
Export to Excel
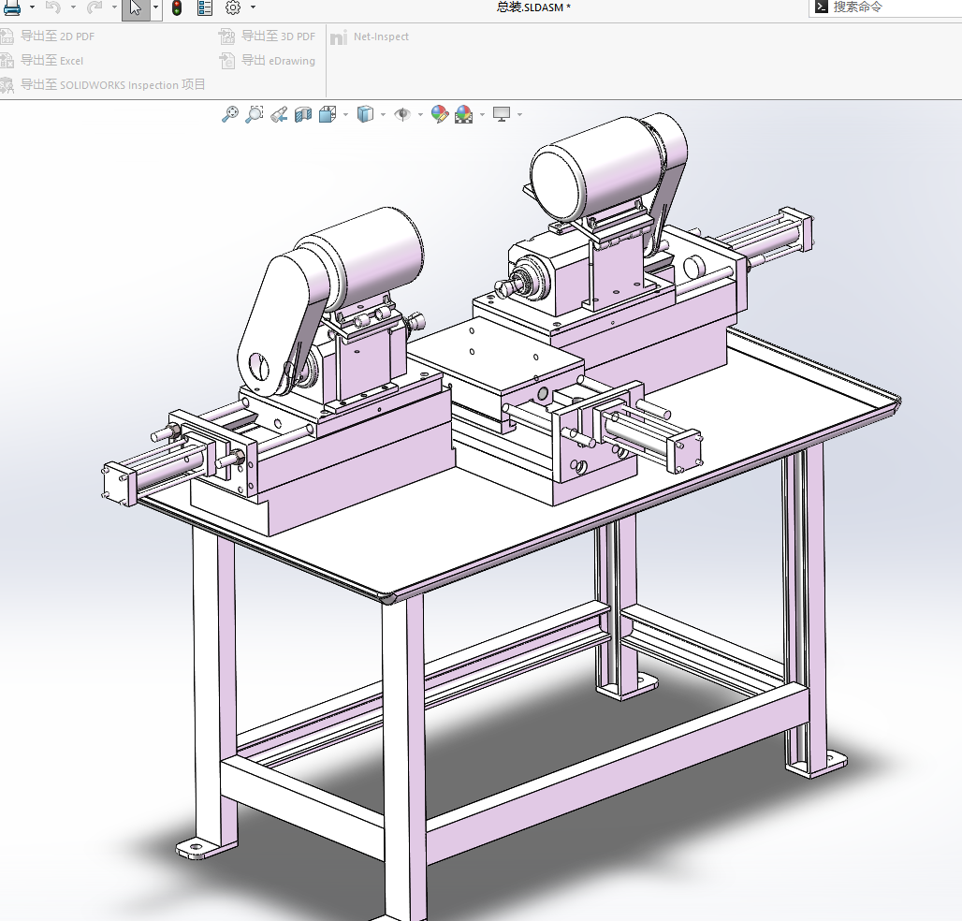pos(42,60)
